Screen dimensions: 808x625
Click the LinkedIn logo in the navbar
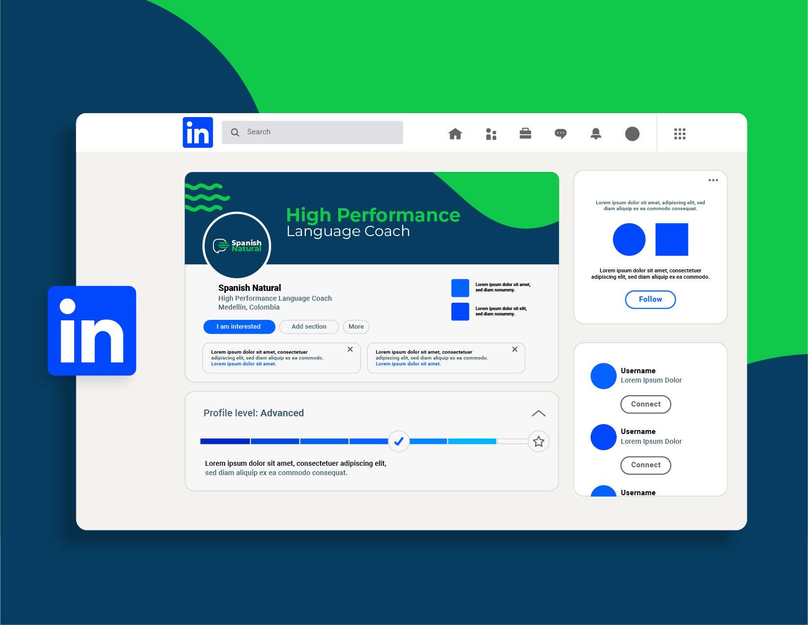pos(198,132)
